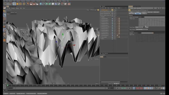The image size is (169, 95).
Task: Open Render Settings clapboard icon
Action: tap(37, 4)
